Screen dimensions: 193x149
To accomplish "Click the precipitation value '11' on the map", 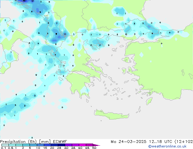I will [x=65, y=34].
